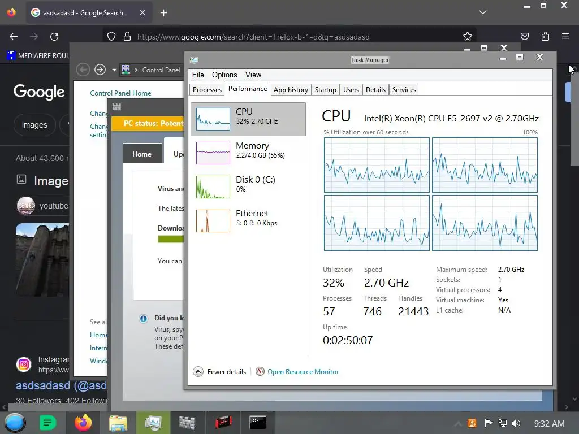Reload the Google search page
Viewport: 579px width, 434px height.
click(x=54, y=37)
